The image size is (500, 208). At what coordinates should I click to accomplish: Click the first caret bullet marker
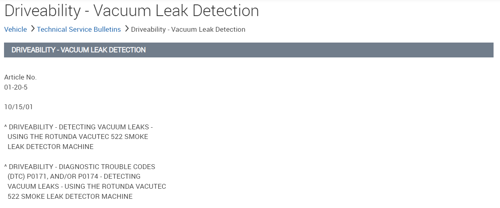(6, 127)
